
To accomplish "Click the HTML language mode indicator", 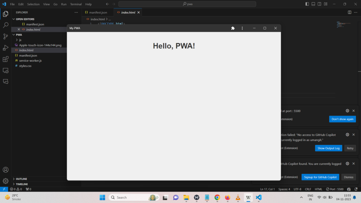I will pyautogui.click(x=318, y=189).
